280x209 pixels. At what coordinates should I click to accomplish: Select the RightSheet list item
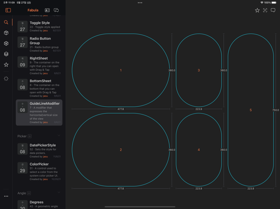[x=39, y=65]
